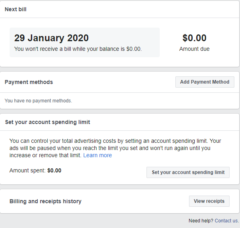Click the 'Amount spent:' label

tap(27, 170)
